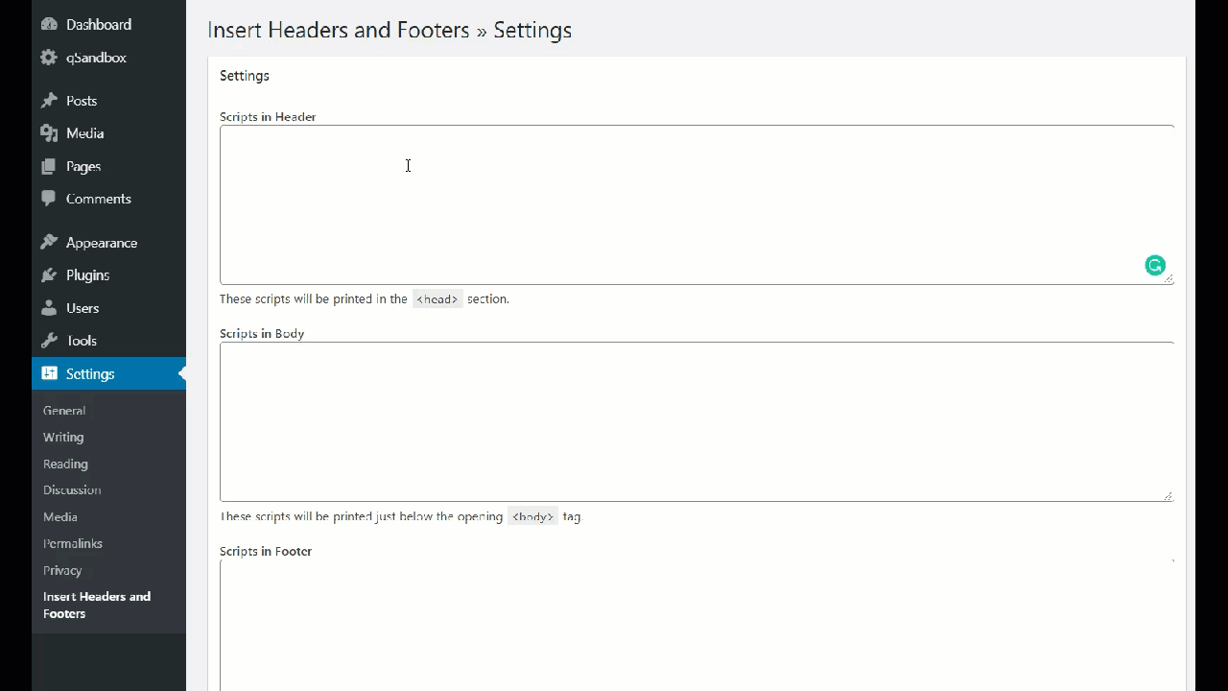The width and height of the screenshot is (1228, 691).
Task: Click the Settings panel heading
Action: [245, 76]
